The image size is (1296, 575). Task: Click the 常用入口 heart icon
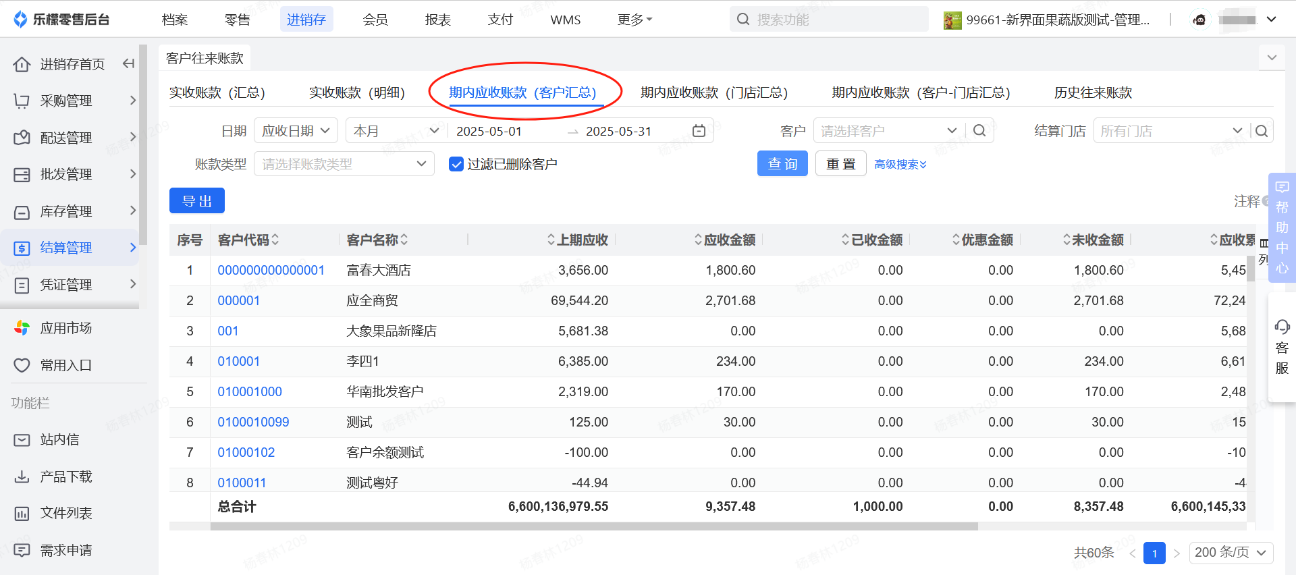(x=22, y=365)
